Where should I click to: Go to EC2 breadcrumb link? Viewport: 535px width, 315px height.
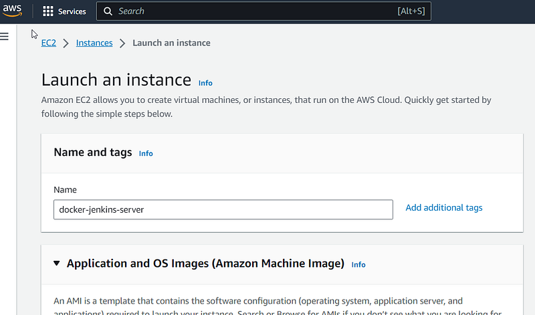[x=48, y=43]
